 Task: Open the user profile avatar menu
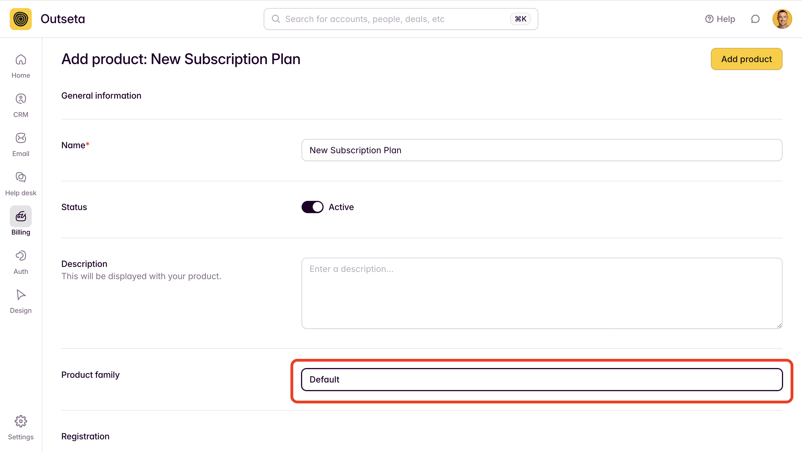pos(782,19)
